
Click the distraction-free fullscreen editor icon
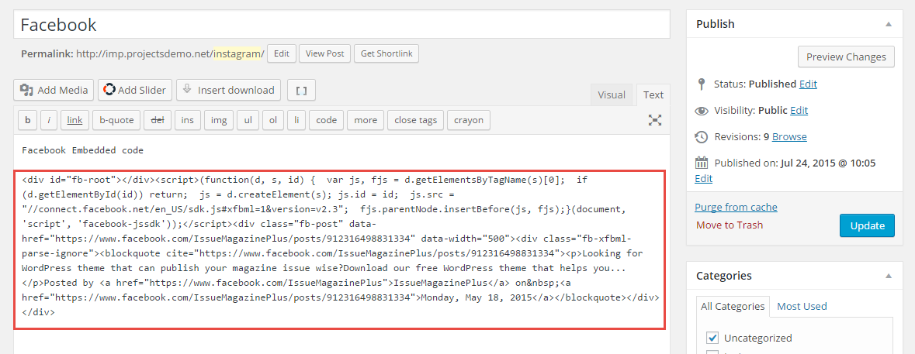656,120
